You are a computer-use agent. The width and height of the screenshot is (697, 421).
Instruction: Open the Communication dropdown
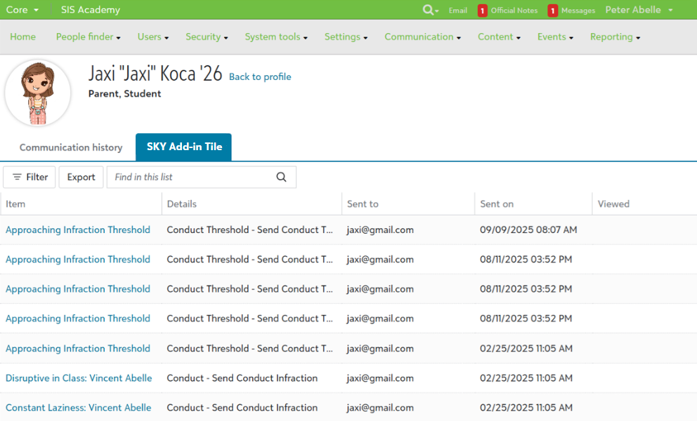click(419, 36)
